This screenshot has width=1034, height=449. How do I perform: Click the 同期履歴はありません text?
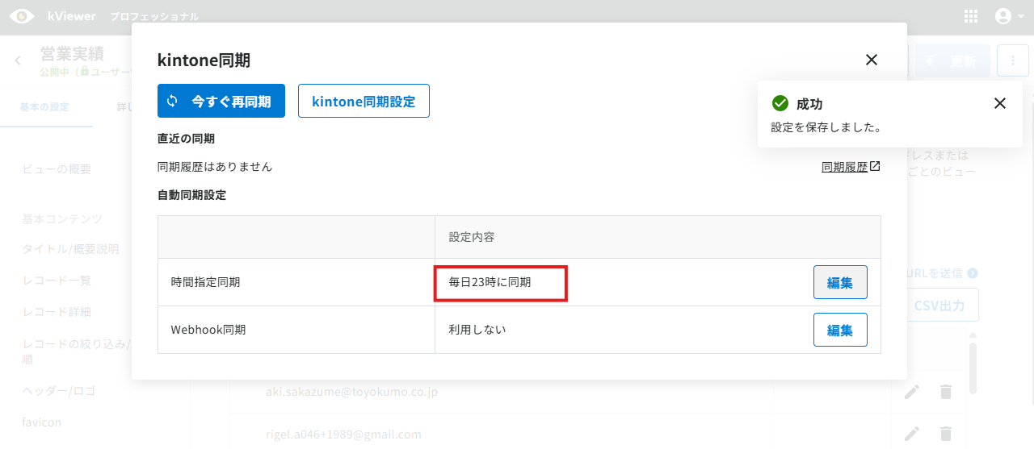coord(215,167)
